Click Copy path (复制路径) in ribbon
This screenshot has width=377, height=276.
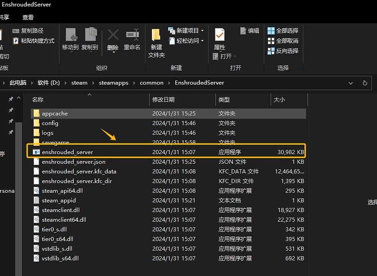[x=28, y=30]
